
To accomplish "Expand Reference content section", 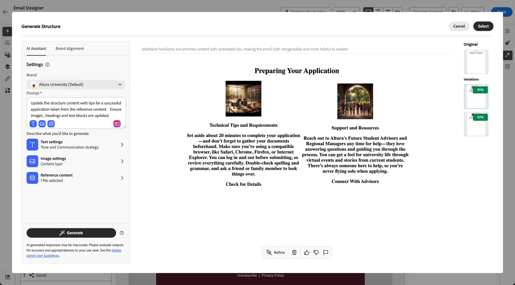I will click(x=76, y=178).
